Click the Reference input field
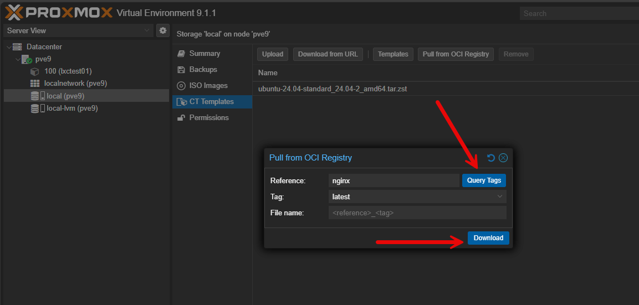The width and height of the screenshot is (639, 305). (393, 180)
